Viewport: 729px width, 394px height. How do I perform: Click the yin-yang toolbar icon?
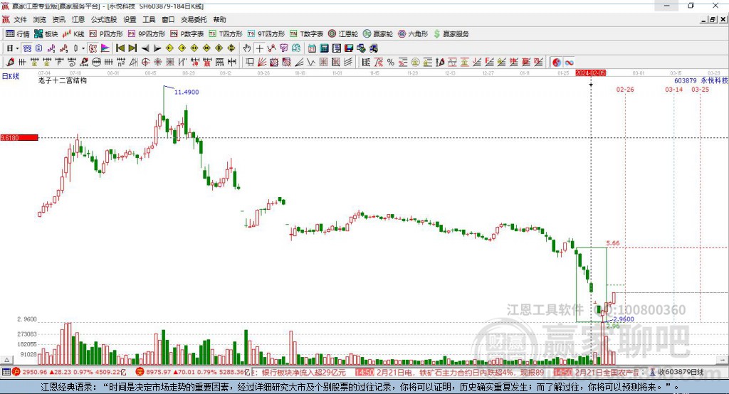557,63
